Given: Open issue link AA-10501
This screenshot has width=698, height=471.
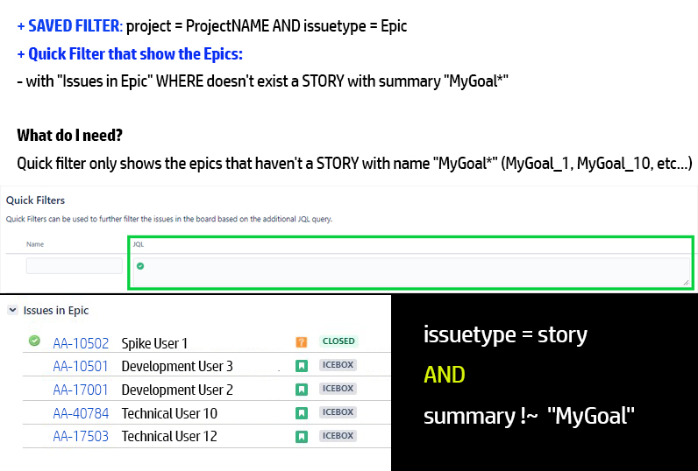Looking at the screenshot, I should [x=81, y=366].
